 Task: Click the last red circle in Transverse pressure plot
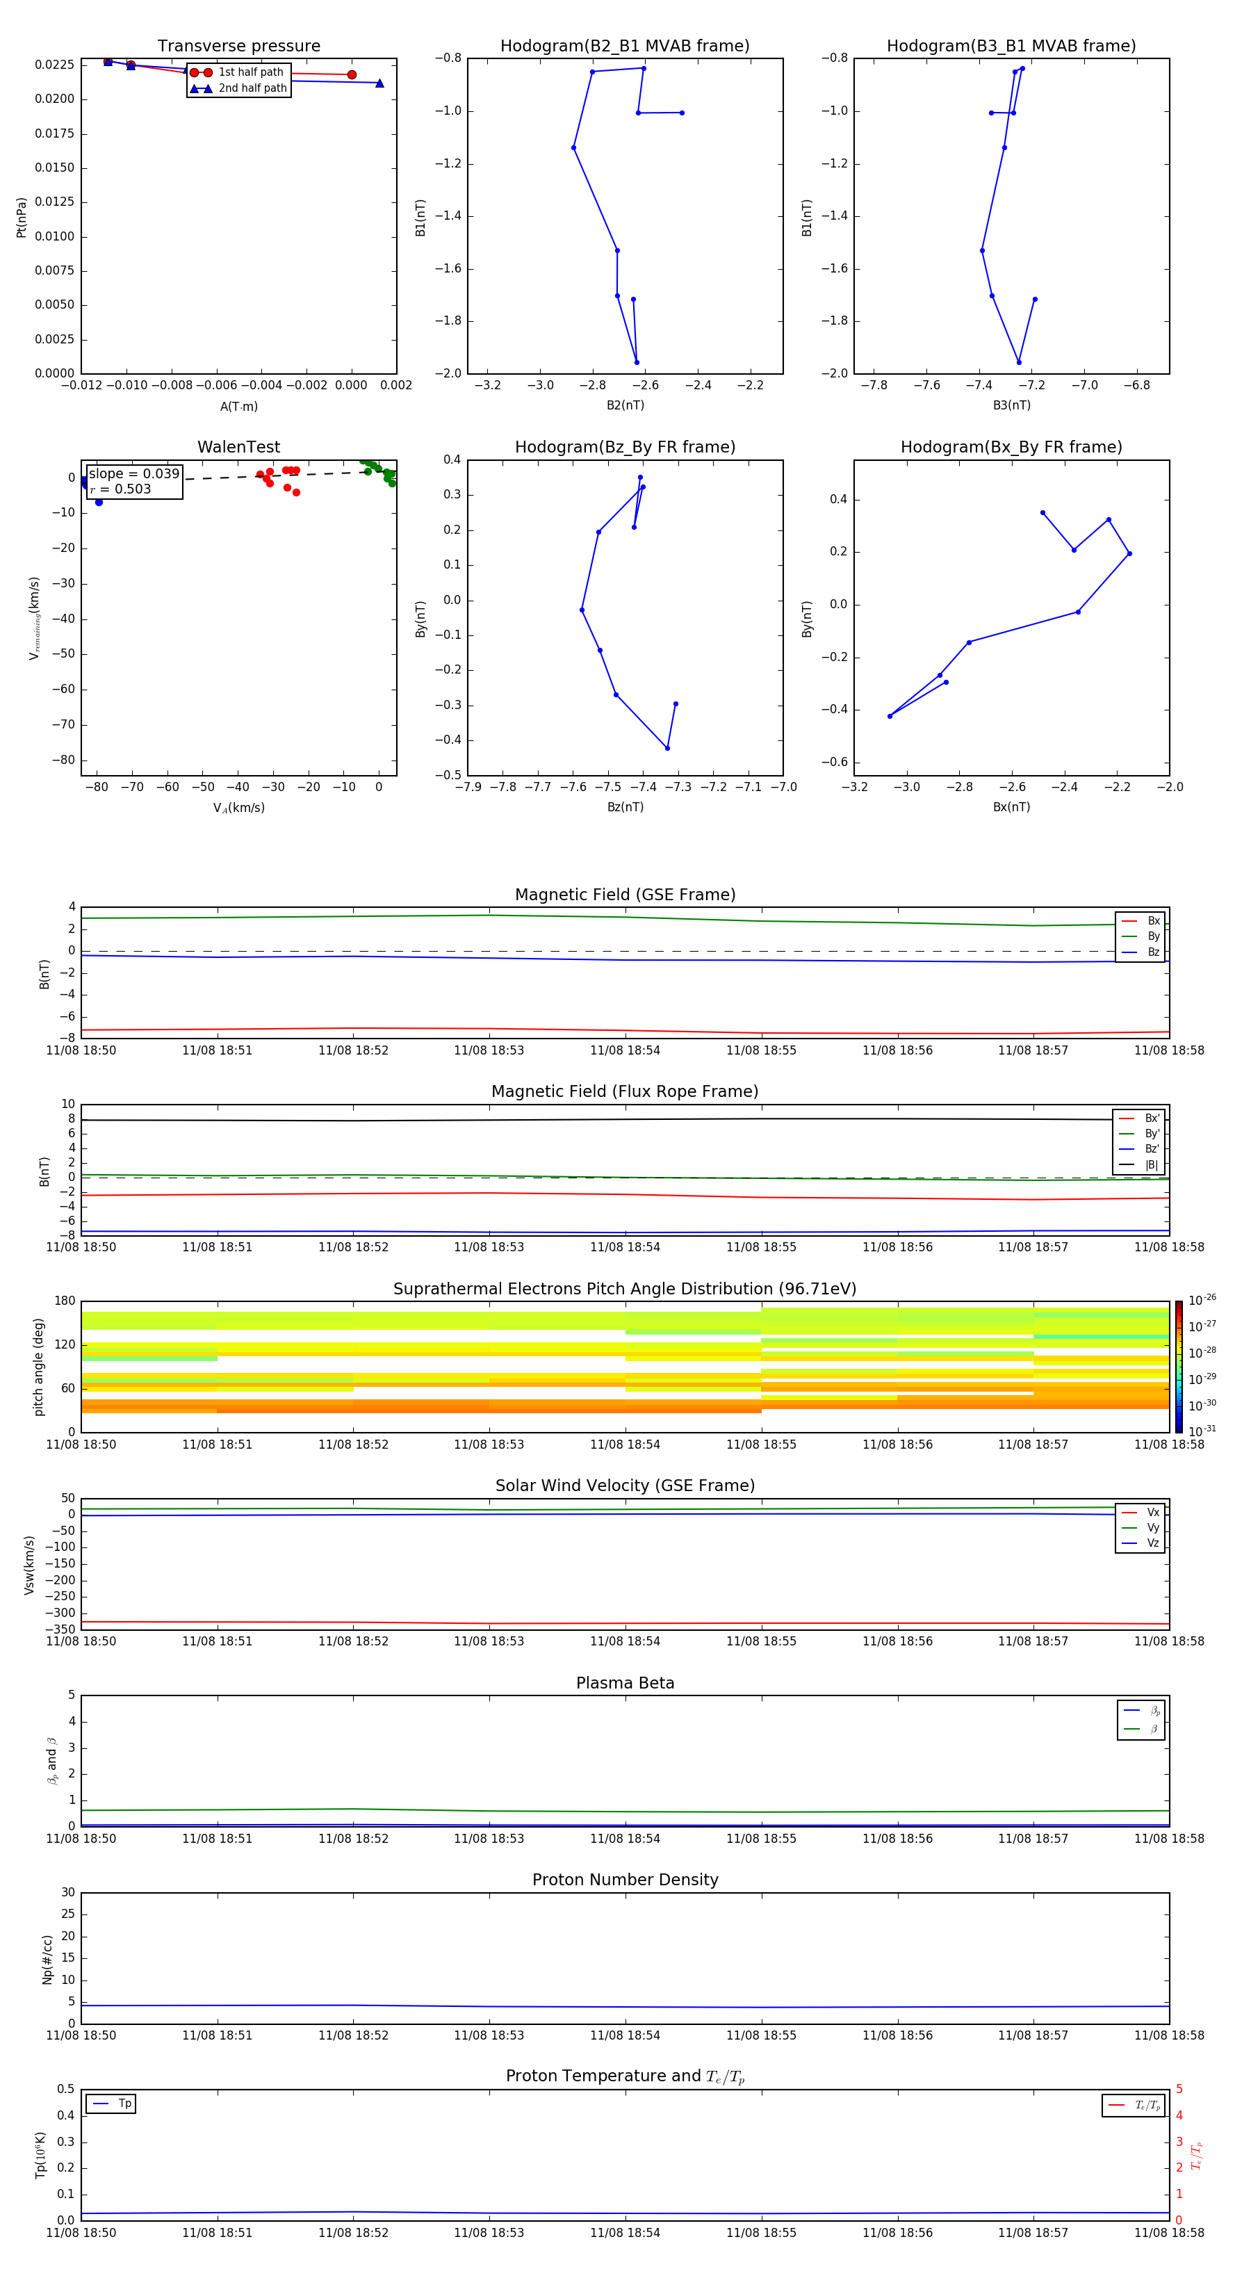352,75
